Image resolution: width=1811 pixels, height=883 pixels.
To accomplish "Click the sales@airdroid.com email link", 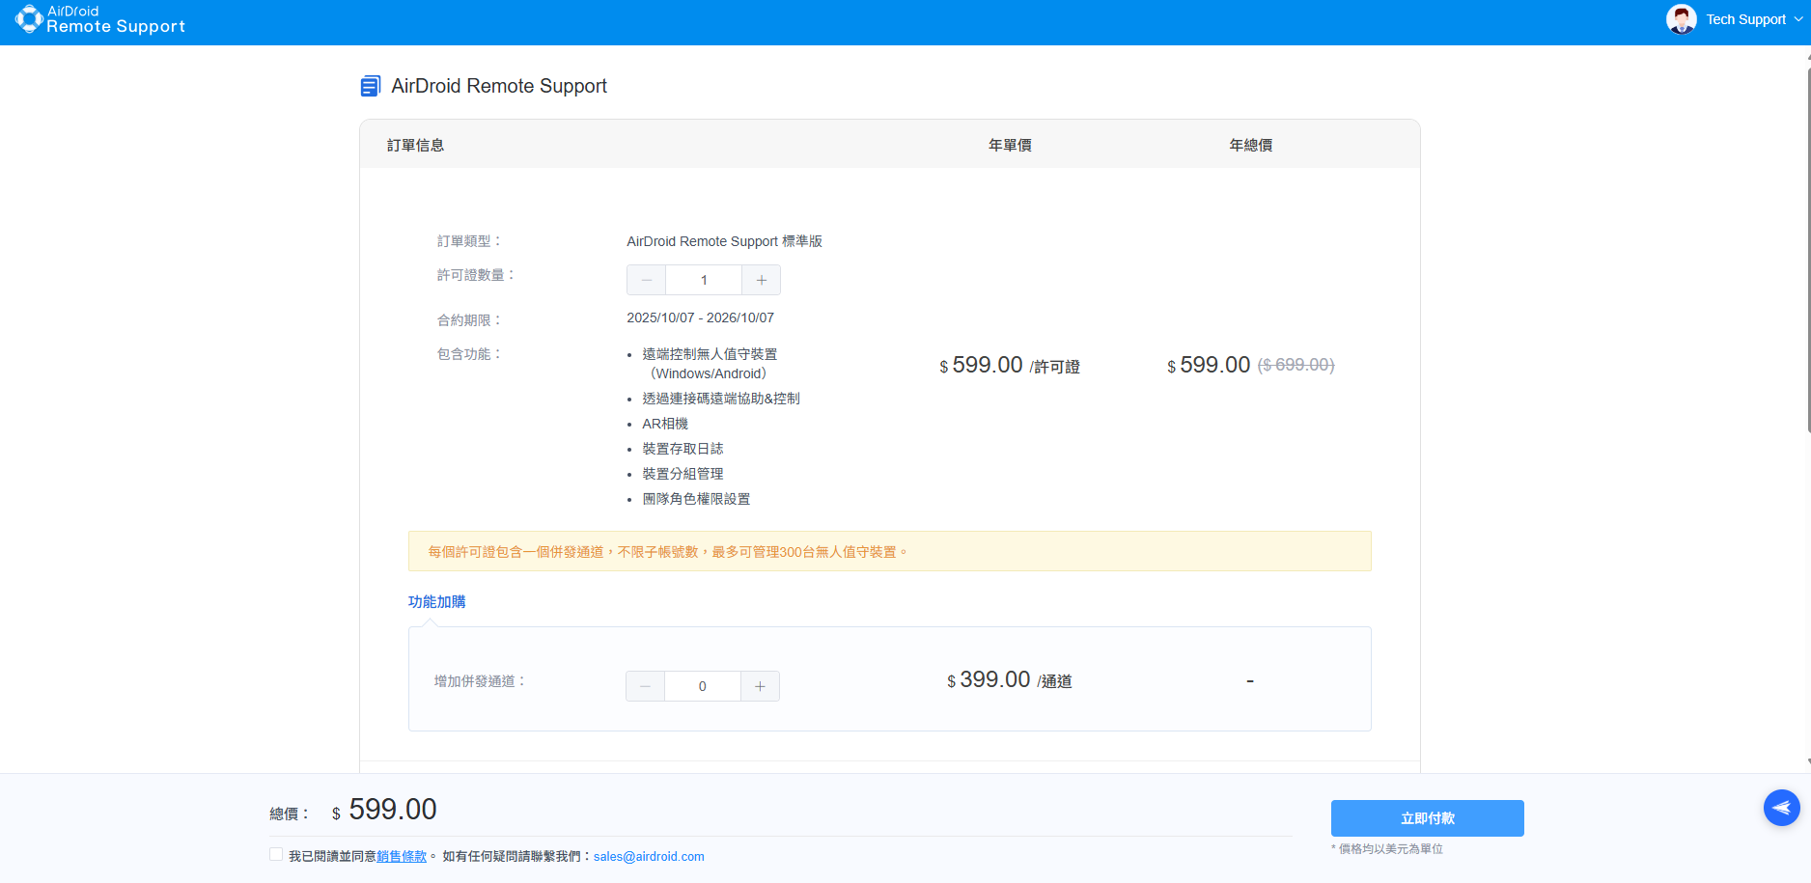I will click(x=649, y=856).
